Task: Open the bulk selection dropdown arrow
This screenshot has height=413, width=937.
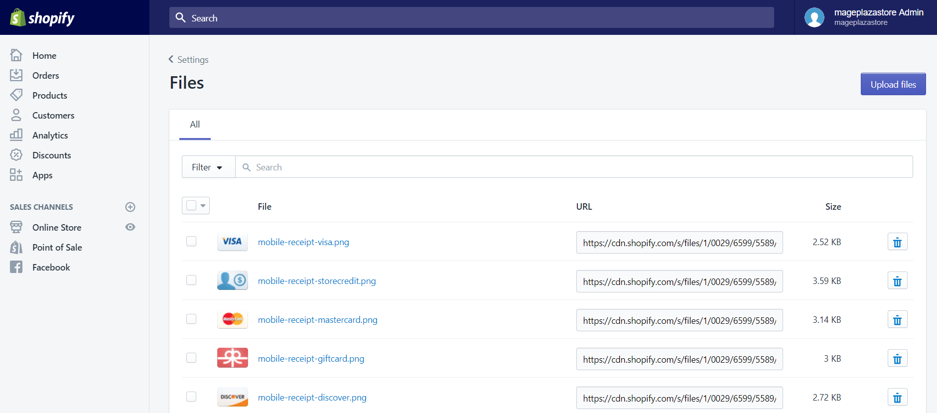Action: (203, 206)
